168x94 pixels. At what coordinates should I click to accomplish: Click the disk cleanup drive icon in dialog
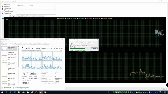(x=72, y=43)
